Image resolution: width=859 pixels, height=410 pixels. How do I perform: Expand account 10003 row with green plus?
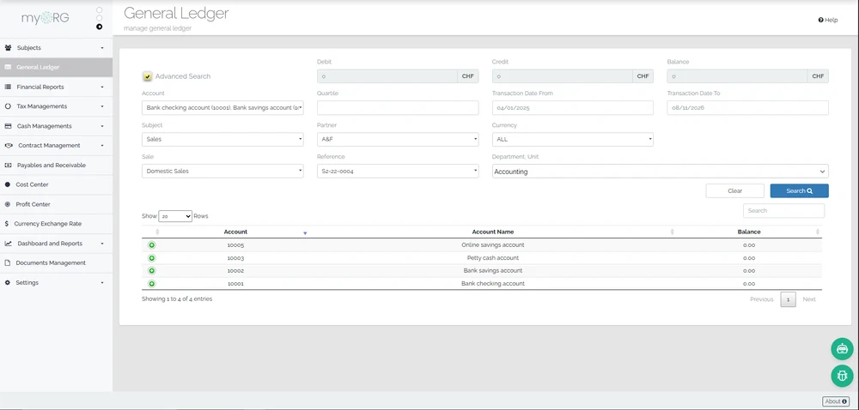[152, 258]
